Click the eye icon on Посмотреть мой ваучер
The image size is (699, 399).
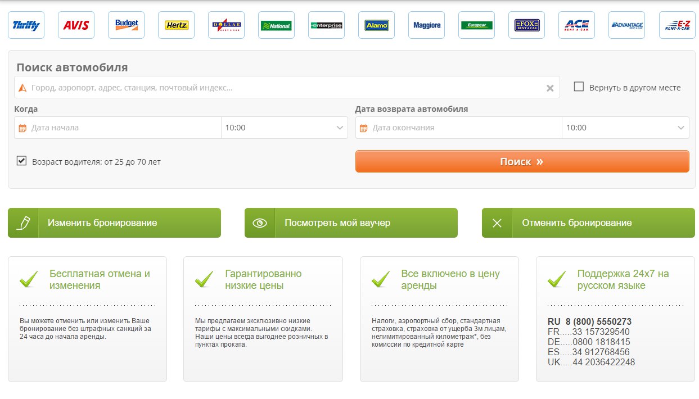[x=260, y=223]
